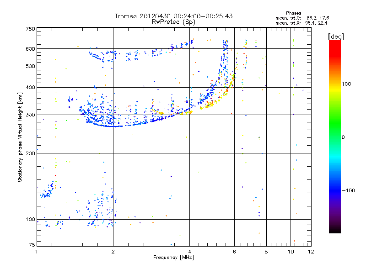This screenshot has height=274, width=366.
Task: Click the 'Phases' header text
Action: (293, 13)
